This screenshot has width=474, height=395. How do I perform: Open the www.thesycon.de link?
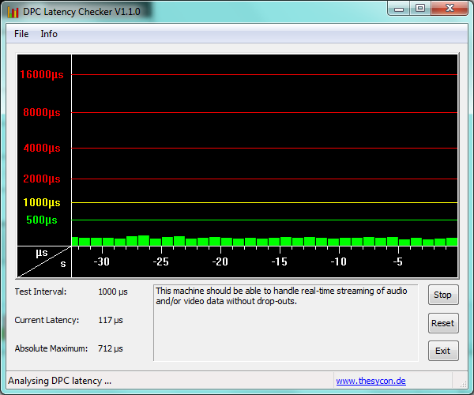click(x=371, y=381)
